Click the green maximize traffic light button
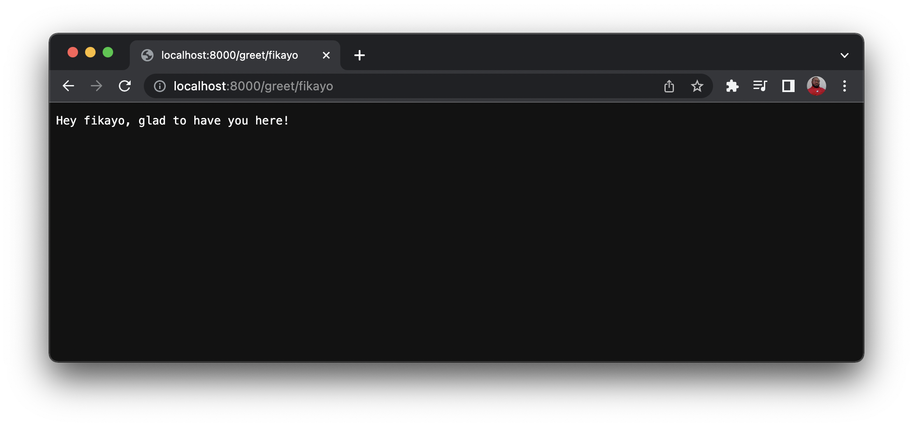This screenshot has width=913, height=427. [x=108, y=52]
